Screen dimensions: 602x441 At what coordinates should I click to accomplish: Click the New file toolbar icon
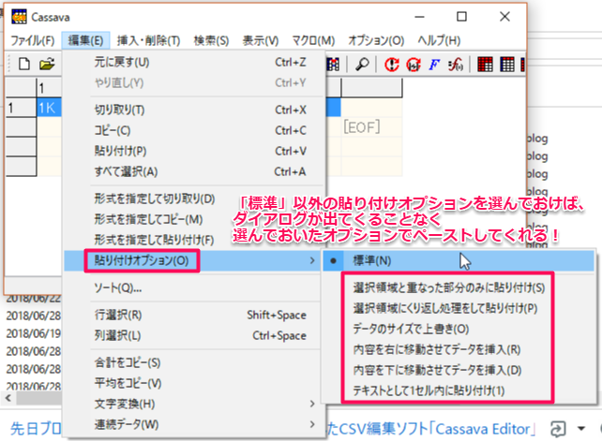[24, 64]
